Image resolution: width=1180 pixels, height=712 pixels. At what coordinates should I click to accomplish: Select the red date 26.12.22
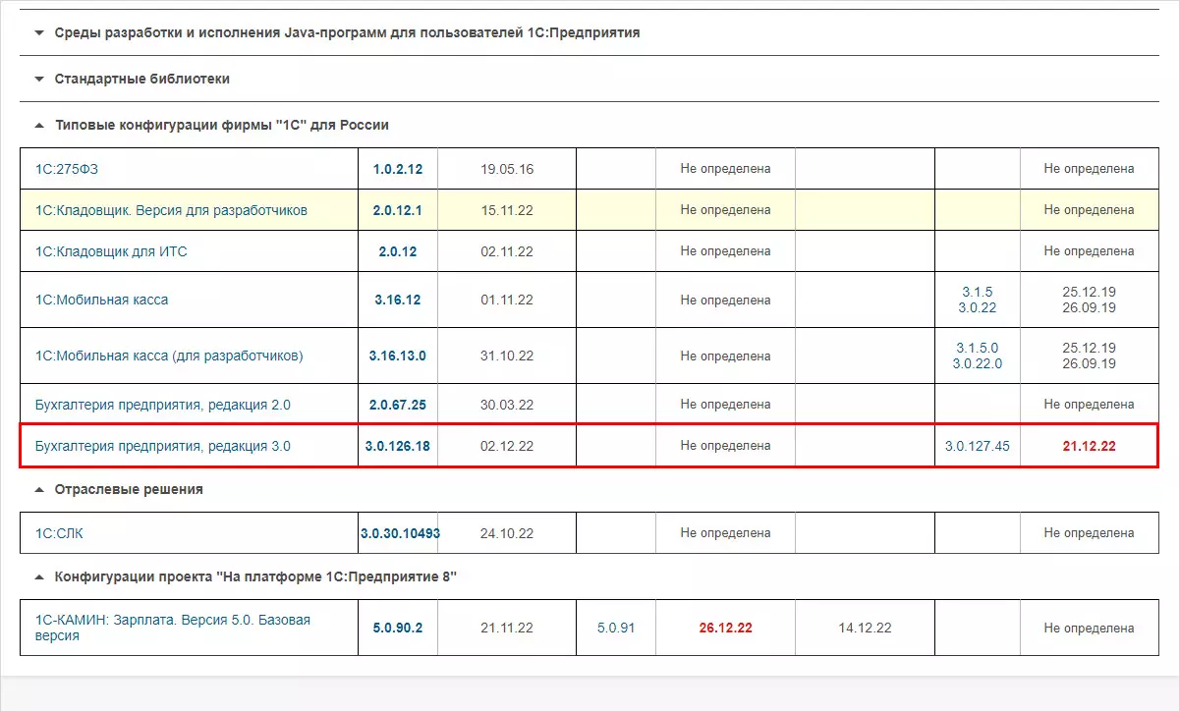click(726, 628)
